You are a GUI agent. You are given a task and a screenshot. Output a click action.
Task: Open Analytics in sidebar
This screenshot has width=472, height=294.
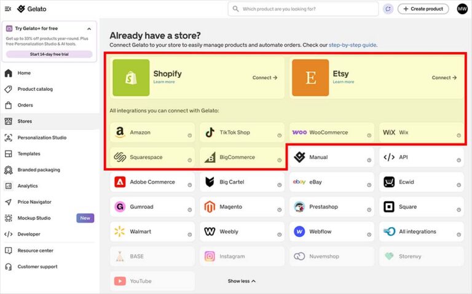[x=50, y=186]
